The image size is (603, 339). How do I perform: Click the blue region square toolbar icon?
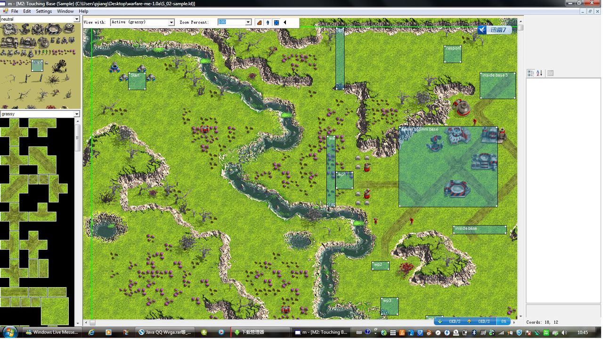click(277, 23)
